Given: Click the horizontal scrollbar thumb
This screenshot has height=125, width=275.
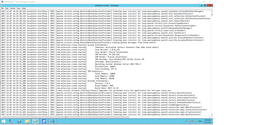Looking at the screenshot, I should [66, 117].
